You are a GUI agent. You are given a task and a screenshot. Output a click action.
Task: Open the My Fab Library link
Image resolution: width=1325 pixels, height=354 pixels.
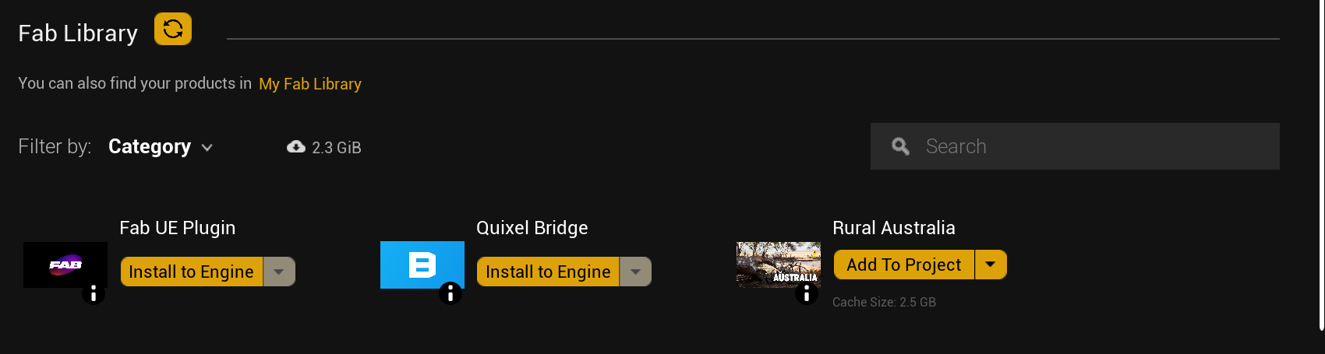click(310, 84)
